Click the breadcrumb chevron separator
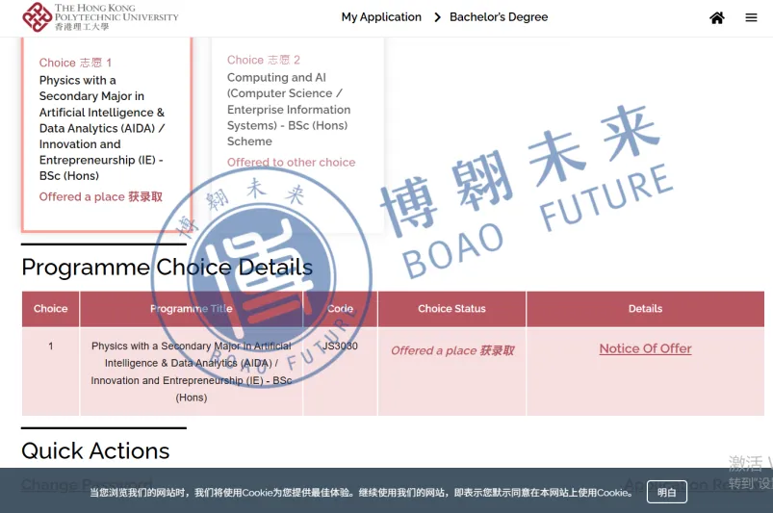Image resolution: width=773 pixels, height=513 pixels. [x=437, y=17]
